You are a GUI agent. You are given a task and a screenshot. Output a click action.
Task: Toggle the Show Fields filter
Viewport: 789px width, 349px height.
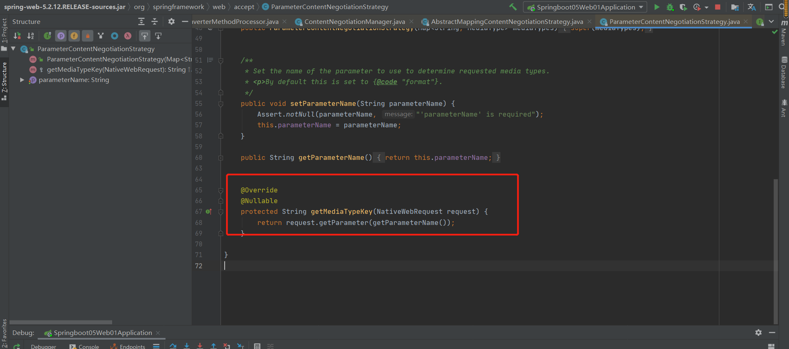pyautogui.click(x=74, y=36)
